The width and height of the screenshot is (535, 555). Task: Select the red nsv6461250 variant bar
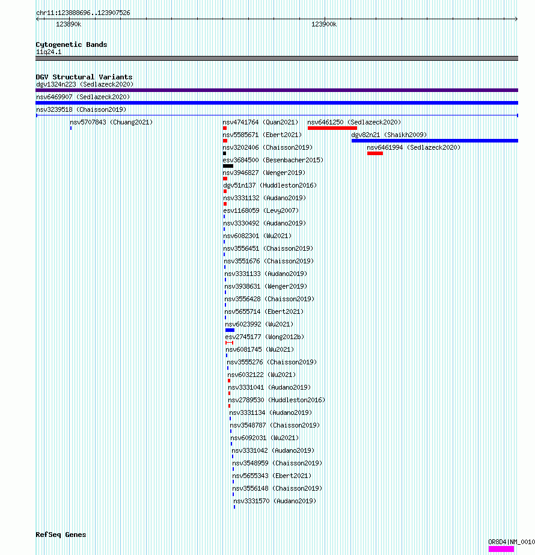click(x=332, y=128)
